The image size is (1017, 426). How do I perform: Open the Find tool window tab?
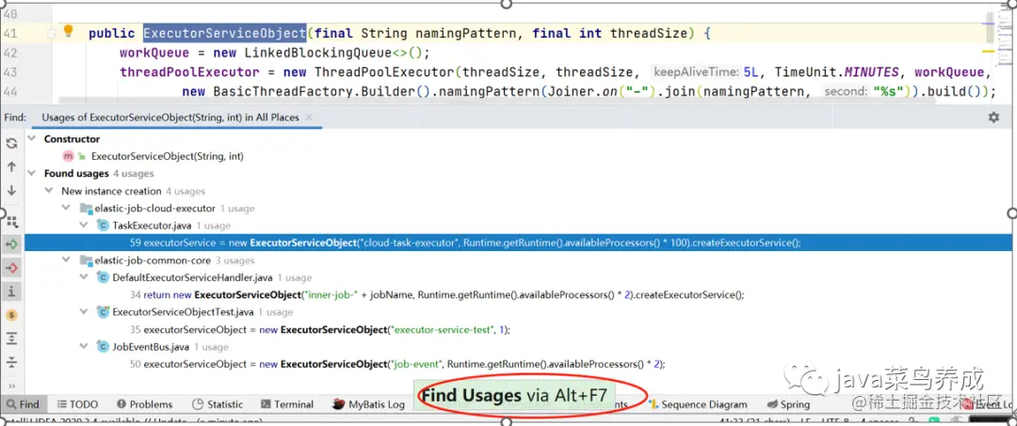(23, 404)
